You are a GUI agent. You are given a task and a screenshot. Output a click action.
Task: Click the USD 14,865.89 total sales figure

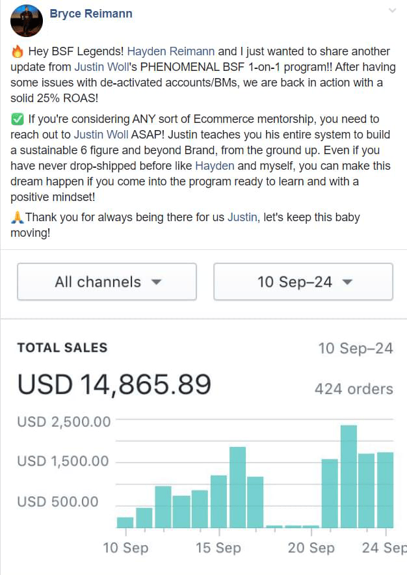[x=114, y=384]
